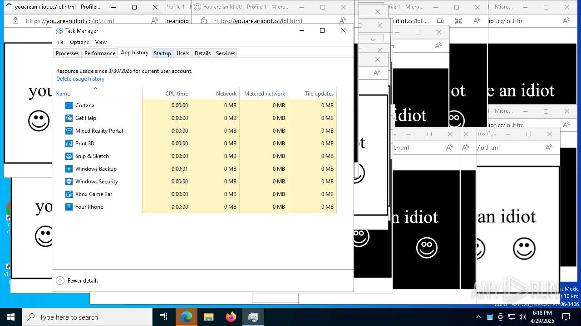
Task: Switch to the Processes tab
Action: click(x=67, y=53)
